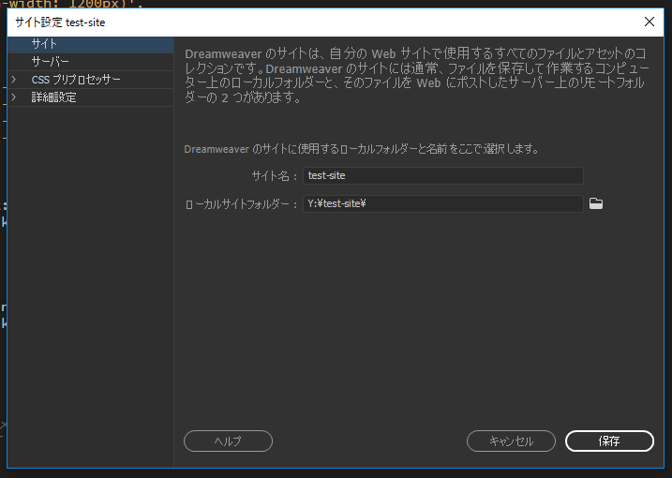The height and width of the screenshot is (478, 672).
Task: Click the local folder selection instruction text
Action: 361,149
